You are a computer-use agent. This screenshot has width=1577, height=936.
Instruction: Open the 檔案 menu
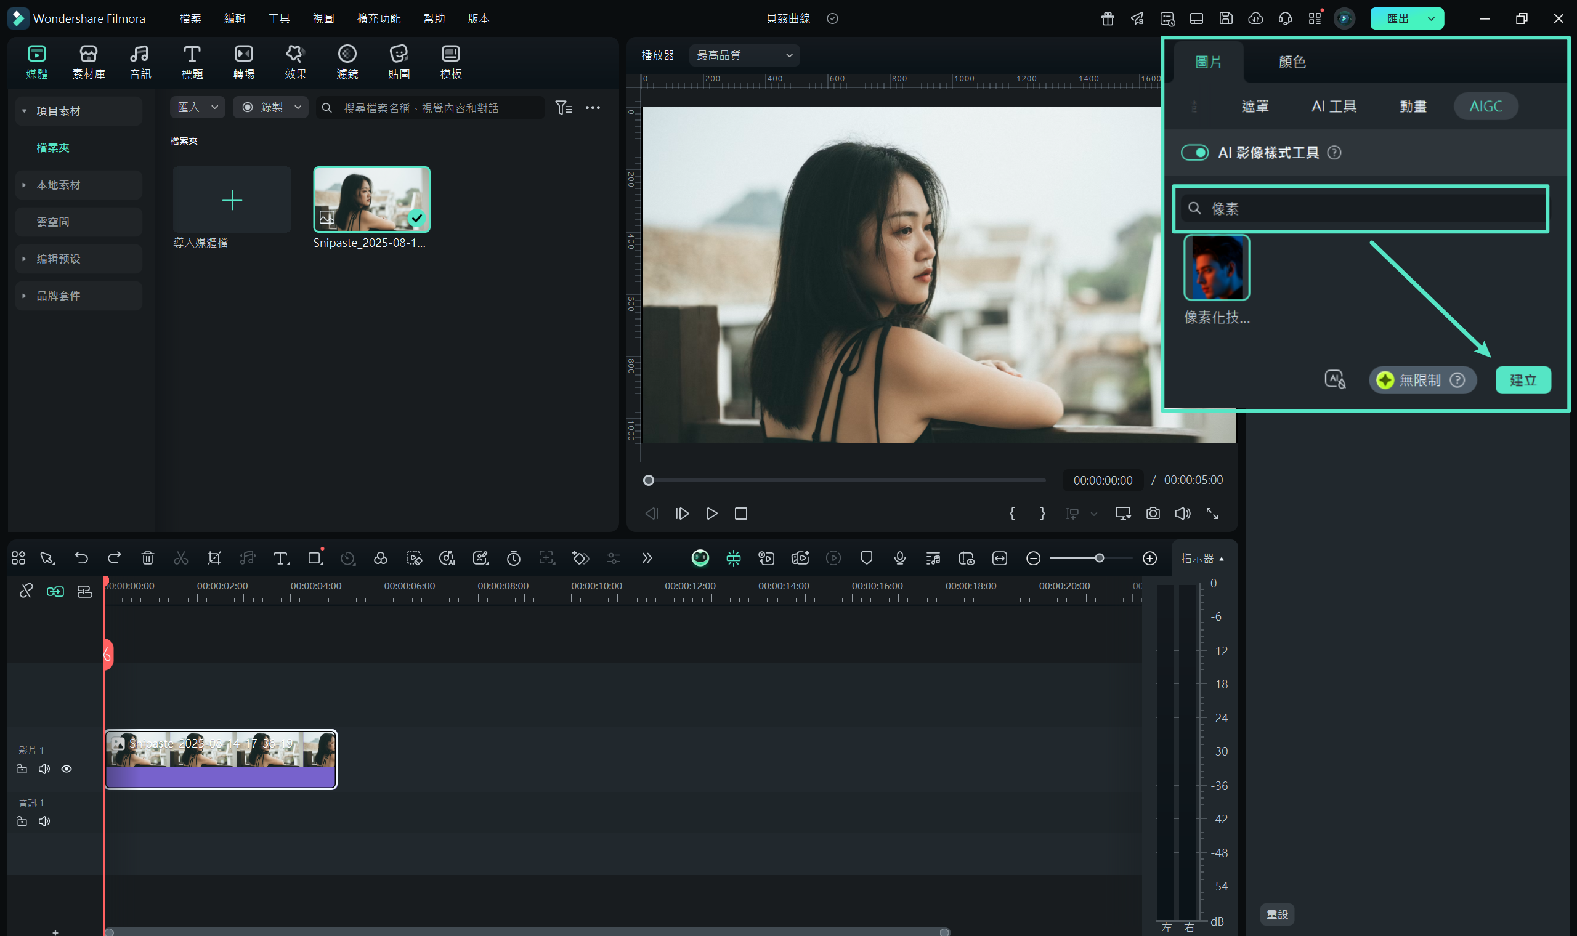(x=190, y=18)
